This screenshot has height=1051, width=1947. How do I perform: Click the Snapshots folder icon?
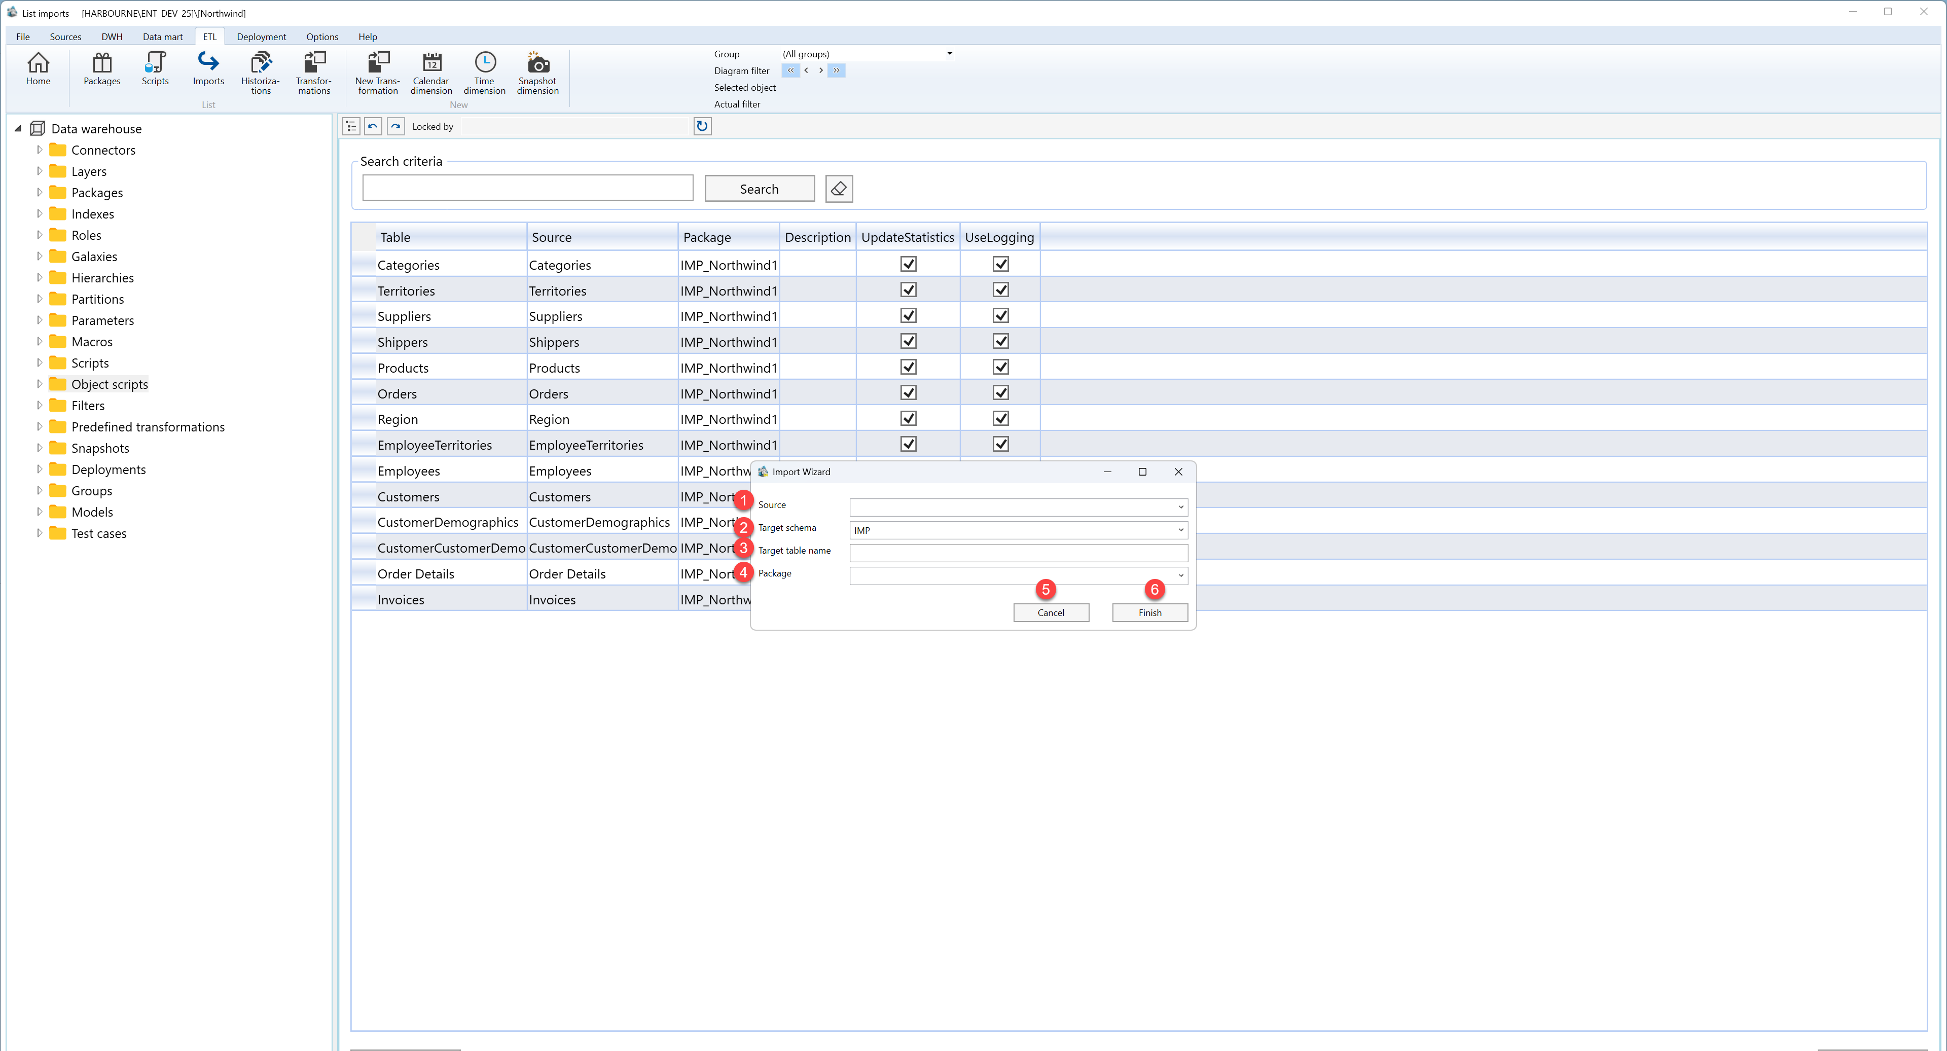[57, 447]
